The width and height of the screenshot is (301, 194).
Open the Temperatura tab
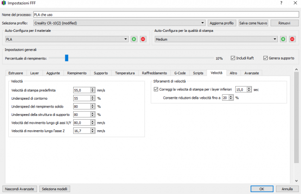coord(125,73)
